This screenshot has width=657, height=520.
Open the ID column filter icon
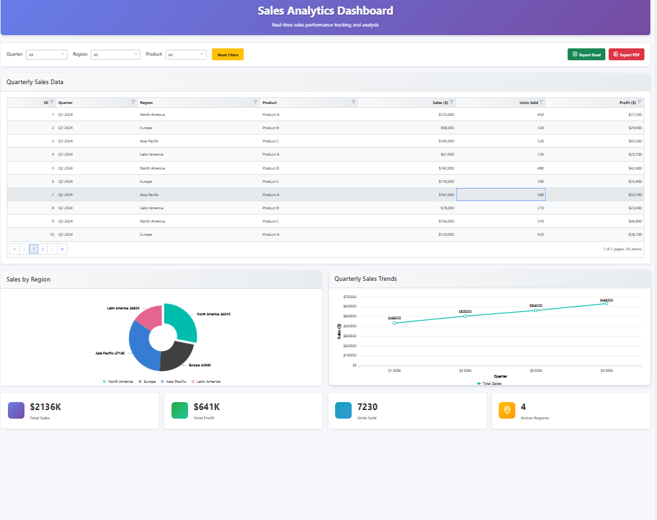pos(51,103)
